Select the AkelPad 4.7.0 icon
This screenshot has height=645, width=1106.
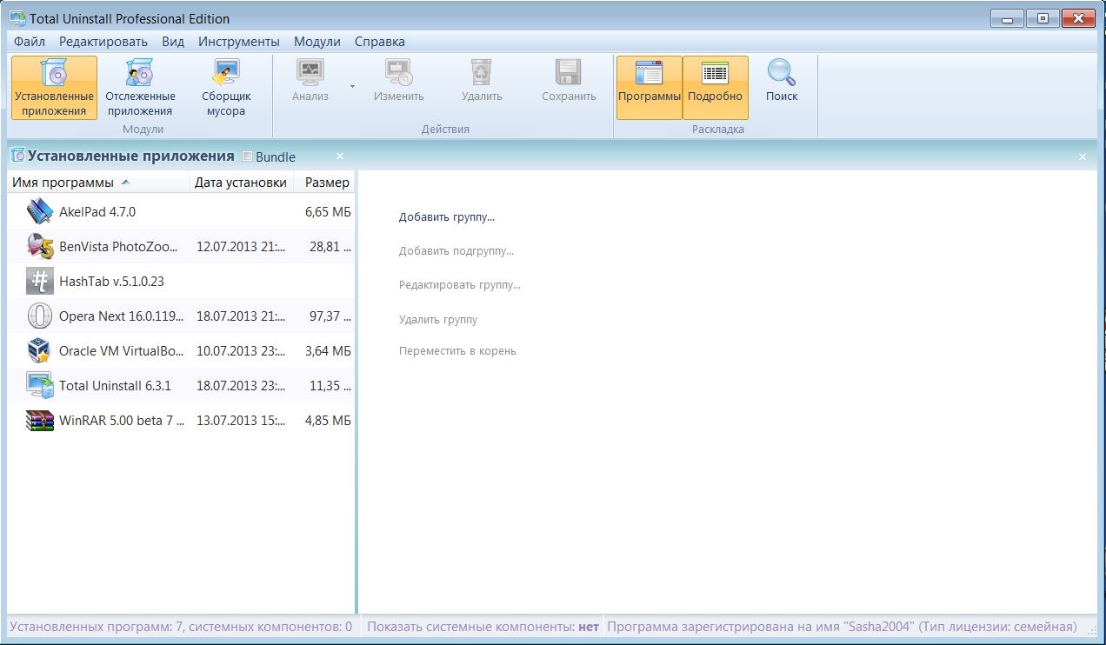point(40,211)
